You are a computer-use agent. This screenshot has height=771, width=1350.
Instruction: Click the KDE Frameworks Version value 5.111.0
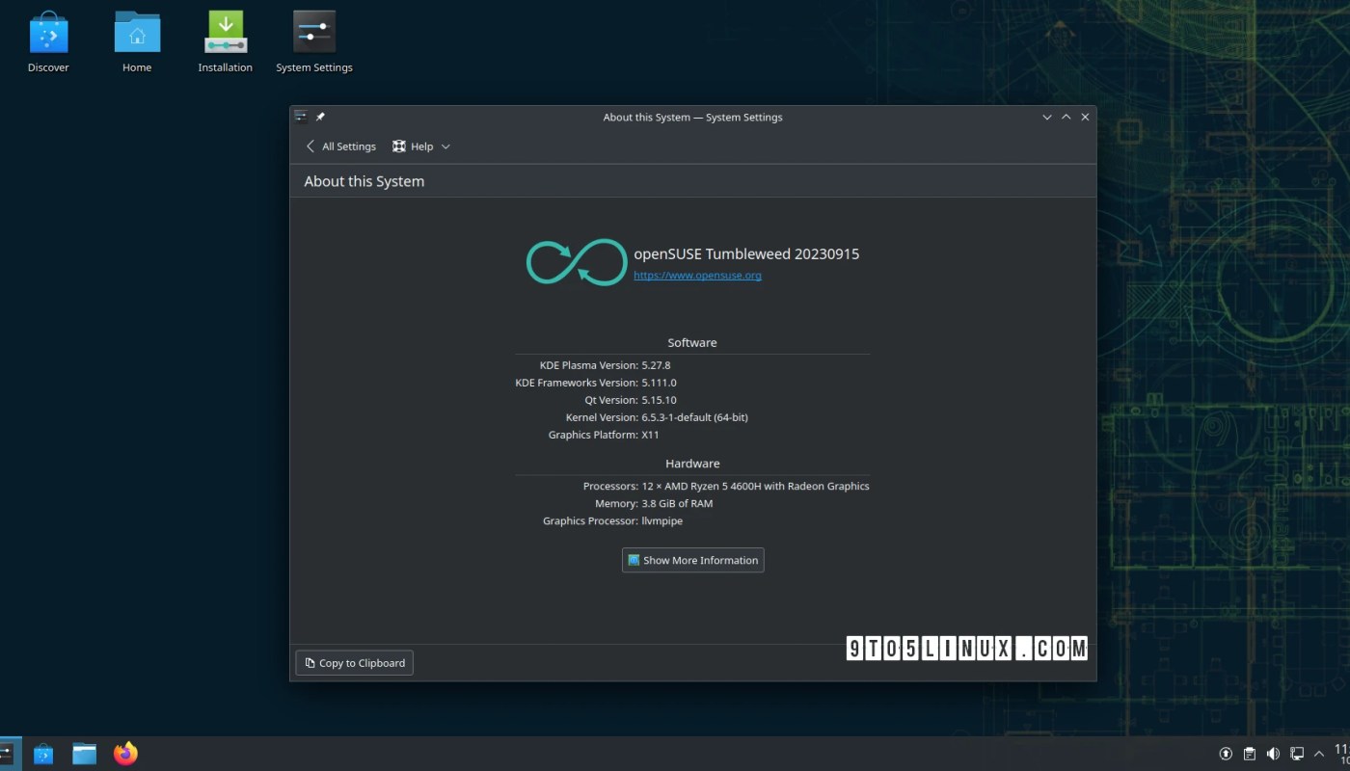click(x=659, y=383)
